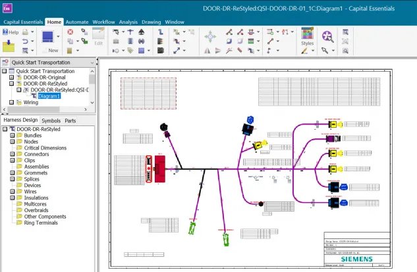The height and width of the screenshot is (272, 417).
Task: Open the Analysis ribbon tab
Action: pyautogui.click(x=128, y=22)
